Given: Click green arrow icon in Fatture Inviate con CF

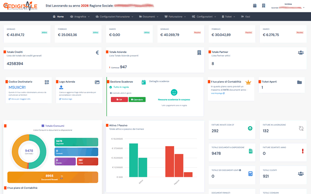Looking at the screenshot, I should click(x=250, y=128).
